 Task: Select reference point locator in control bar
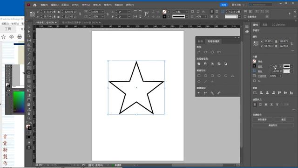(33, 14)
